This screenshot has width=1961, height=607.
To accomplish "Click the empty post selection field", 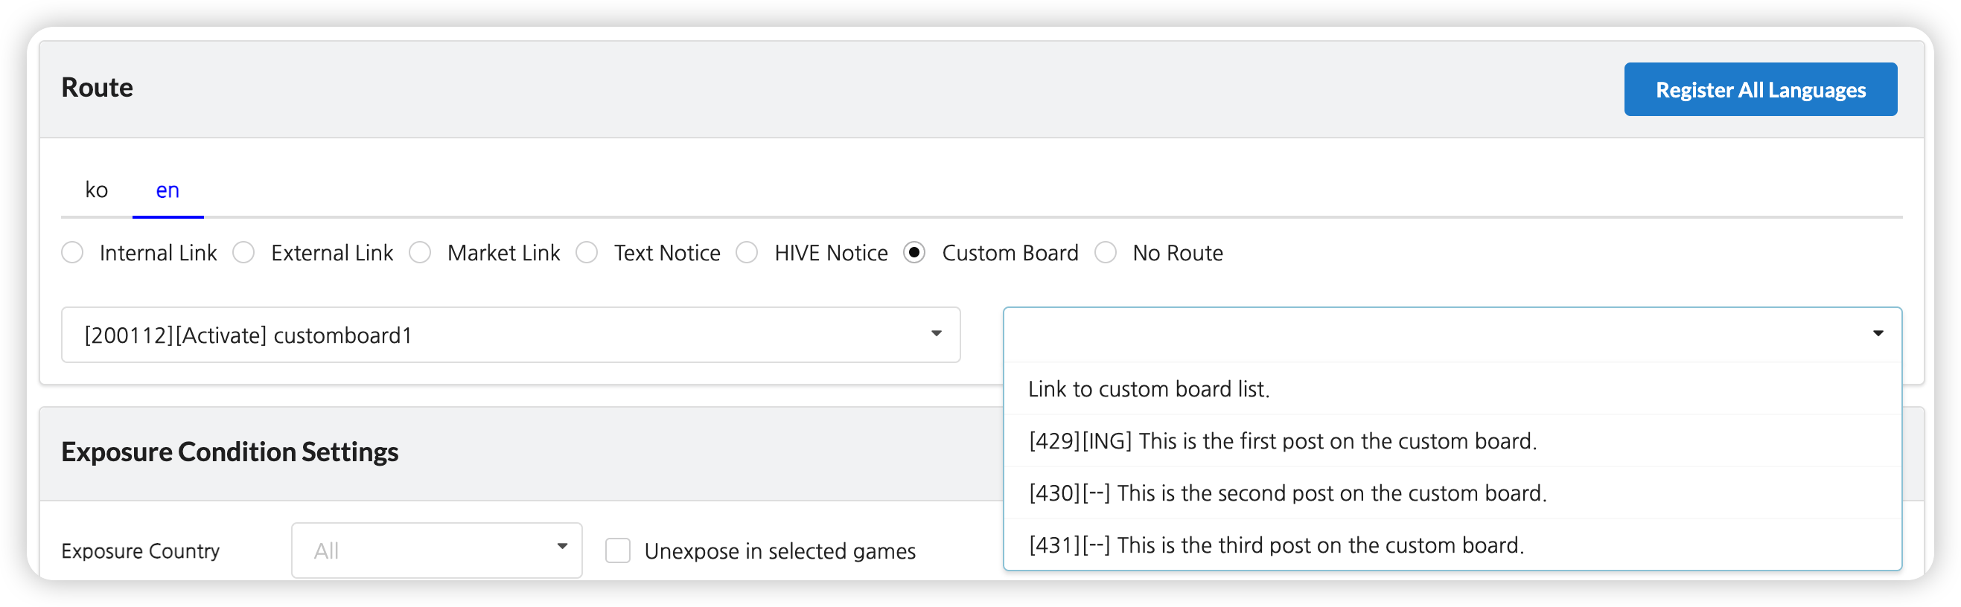I will [x=1431, y=335].
